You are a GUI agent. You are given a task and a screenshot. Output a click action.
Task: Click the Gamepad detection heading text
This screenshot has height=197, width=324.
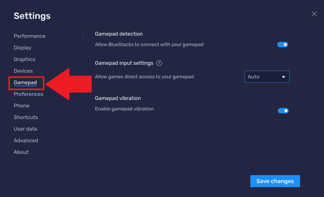(x=119, y=34)
